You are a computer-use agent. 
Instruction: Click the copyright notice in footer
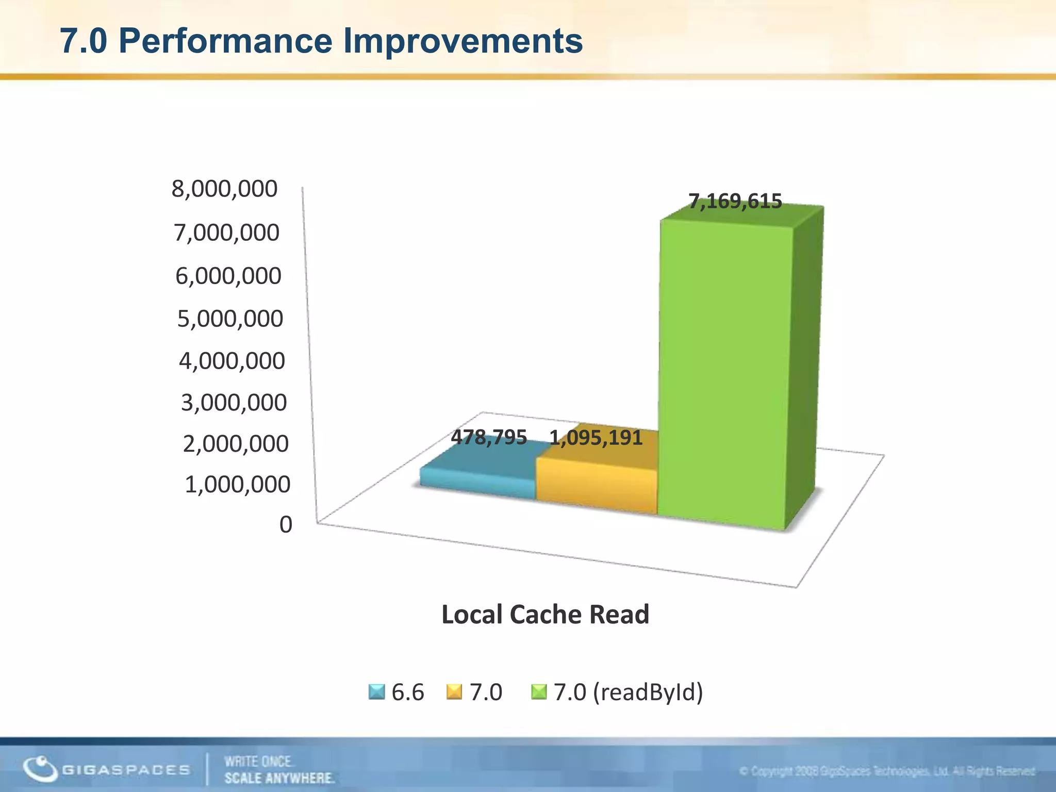coord(887,771)
